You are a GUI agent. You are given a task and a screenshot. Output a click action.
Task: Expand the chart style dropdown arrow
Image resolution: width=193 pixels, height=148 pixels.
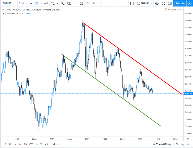(x=41, y=3)
